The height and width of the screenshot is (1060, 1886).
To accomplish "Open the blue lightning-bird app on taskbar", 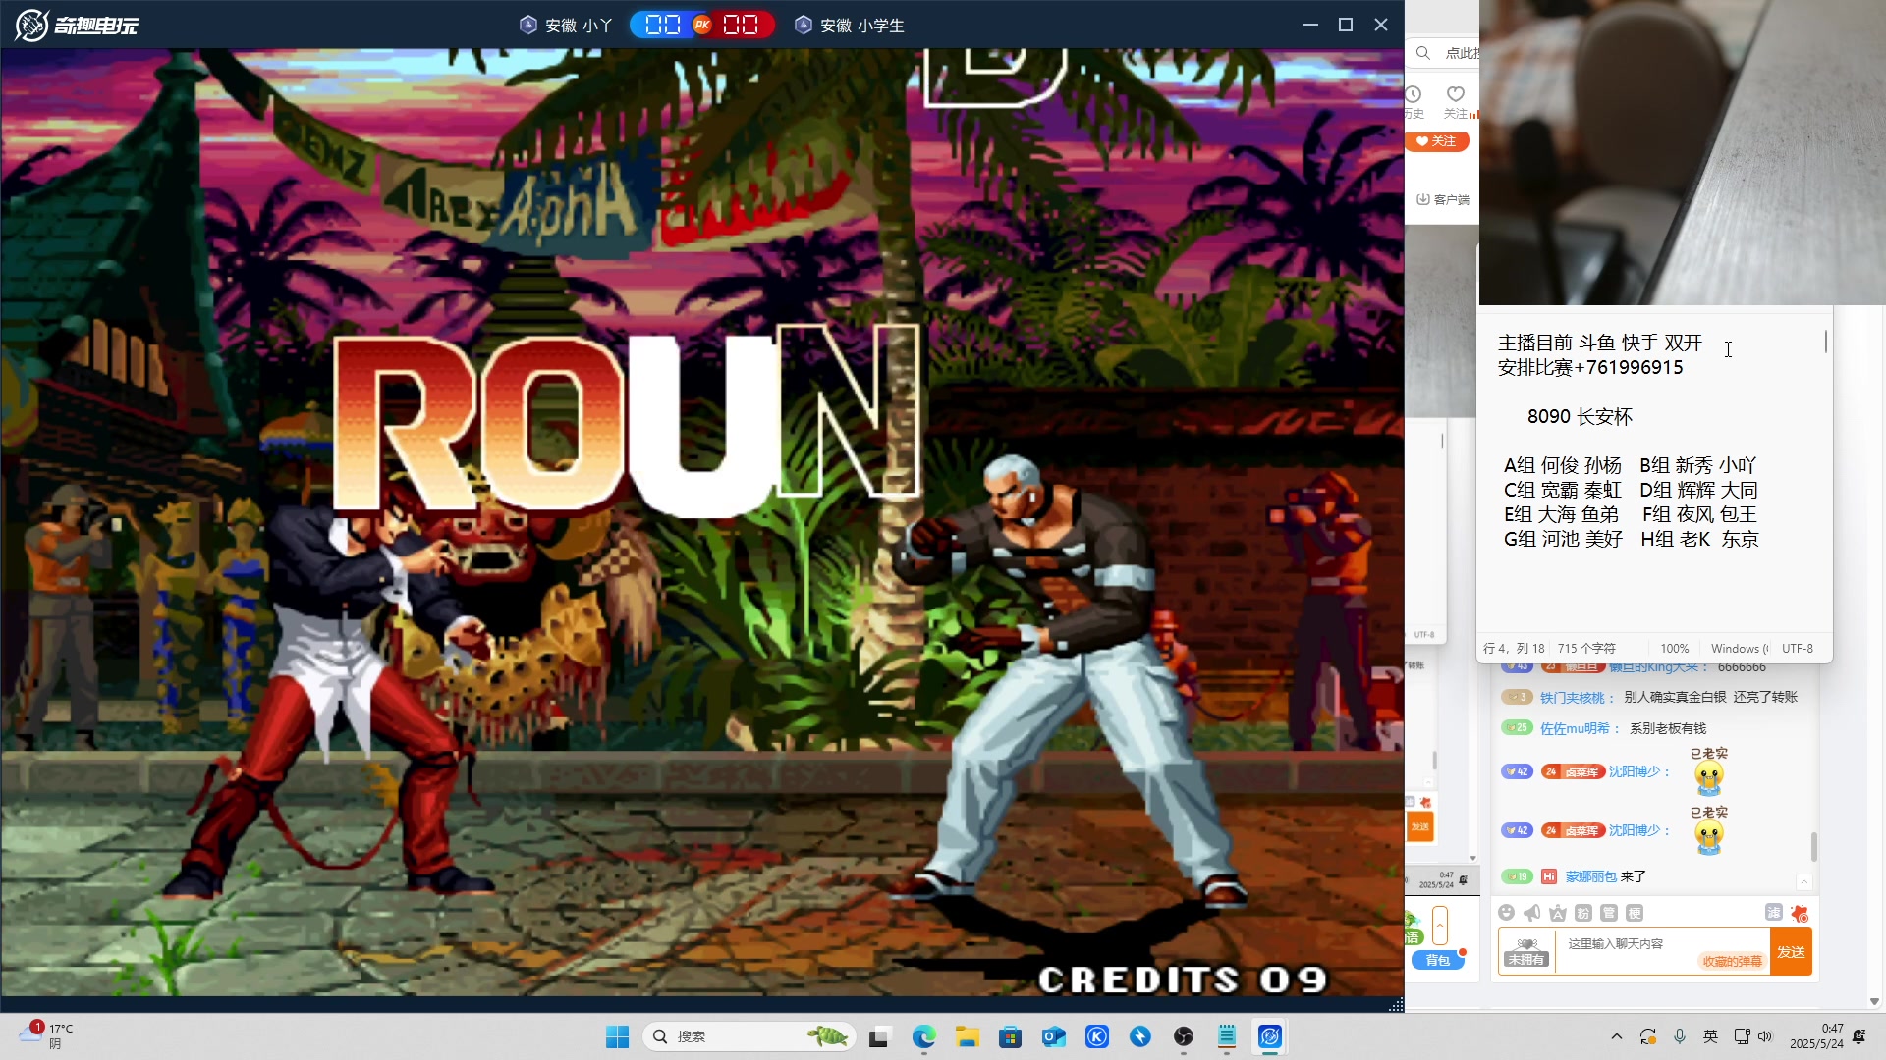I will [x=1140, y=1036].
